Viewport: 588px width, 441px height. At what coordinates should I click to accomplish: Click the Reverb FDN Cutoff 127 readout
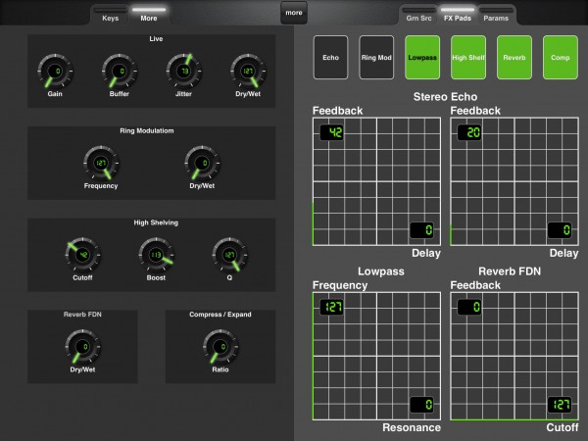[x=560, y=405]
